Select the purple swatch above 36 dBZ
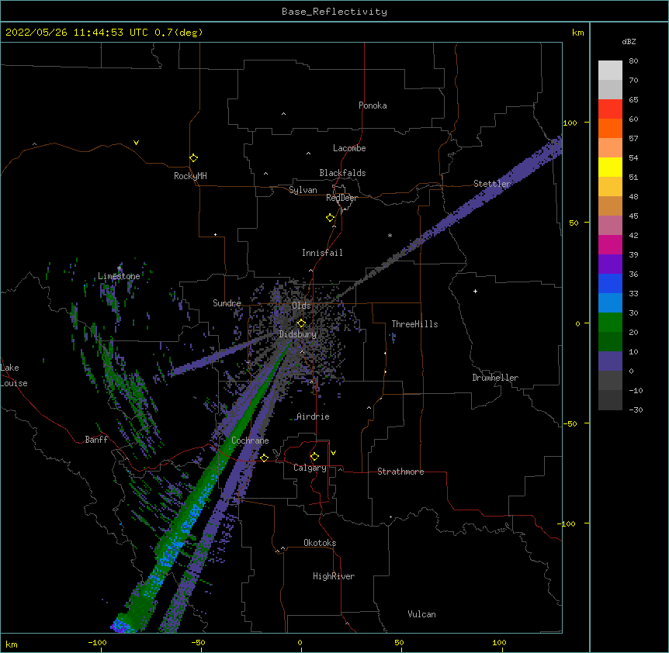Viewport: 669px width, 653px height. point(610,264)
